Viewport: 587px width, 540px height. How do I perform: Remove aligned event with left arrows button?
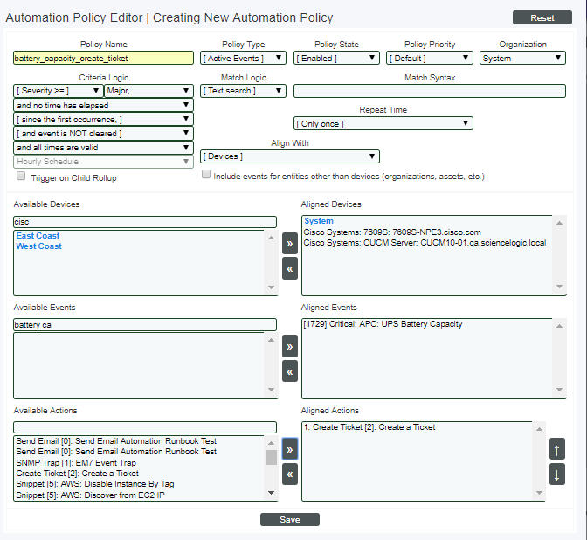pyautogui.click(x=290, y=370)
